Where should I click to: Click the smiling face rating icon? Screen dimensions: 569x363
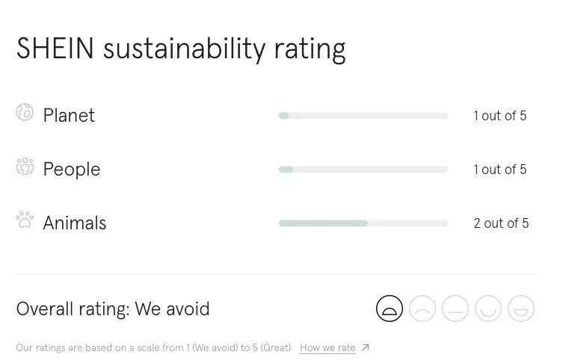point(488,308)
